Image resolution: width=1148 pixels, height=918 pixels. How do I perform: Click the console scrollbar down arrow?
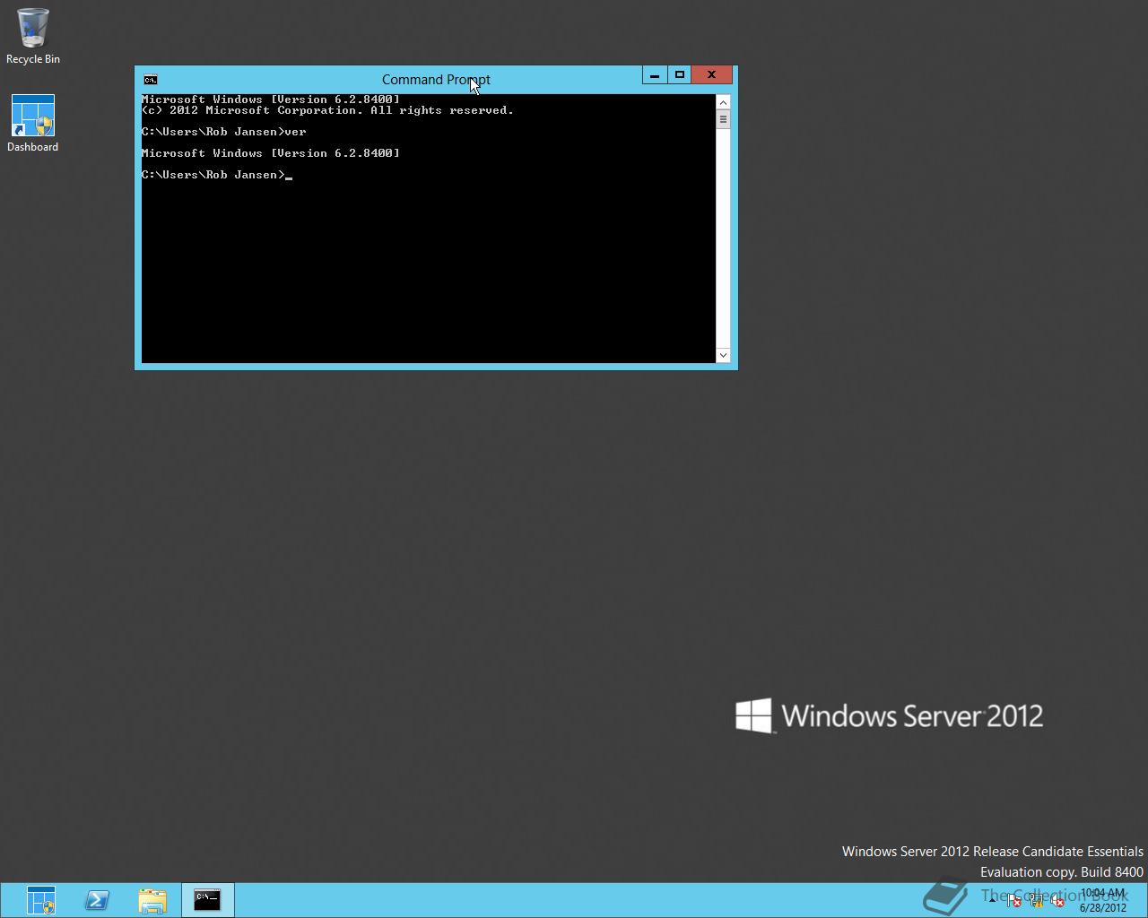tap(723, 355)
